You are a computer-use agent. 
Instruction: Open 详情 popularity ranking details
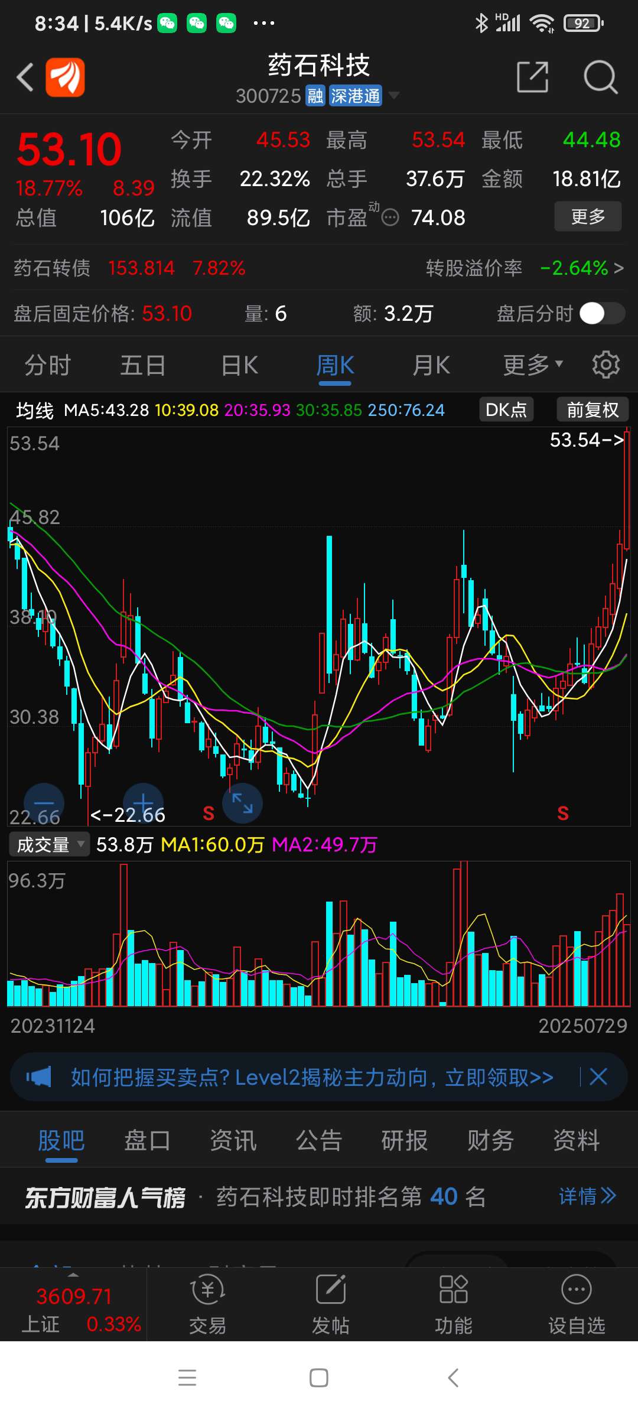tap(587, 1197)
